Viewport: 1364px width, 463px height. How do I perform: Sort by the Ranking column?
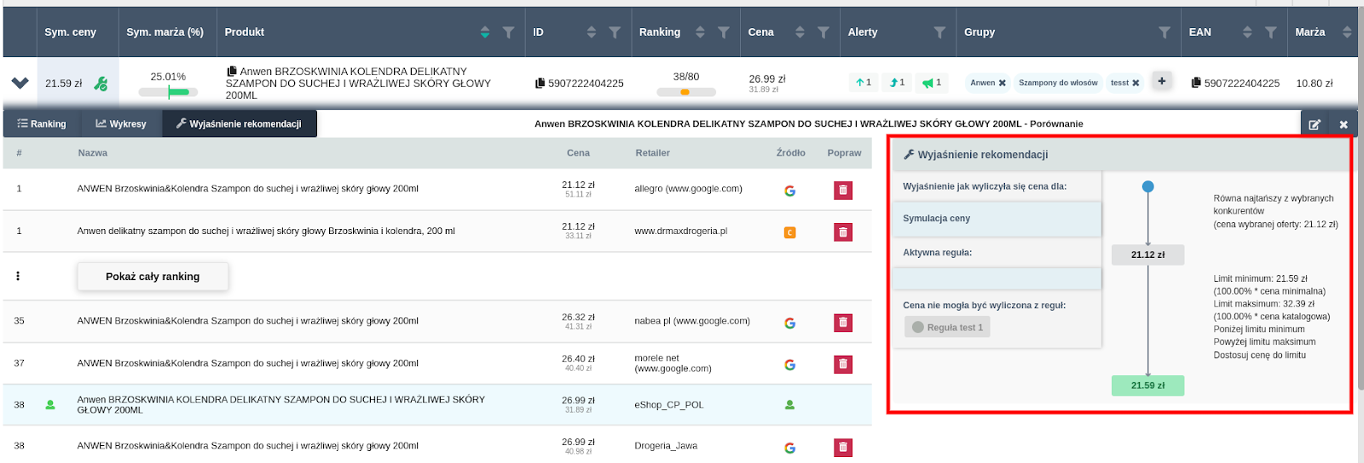click(700, 32)
